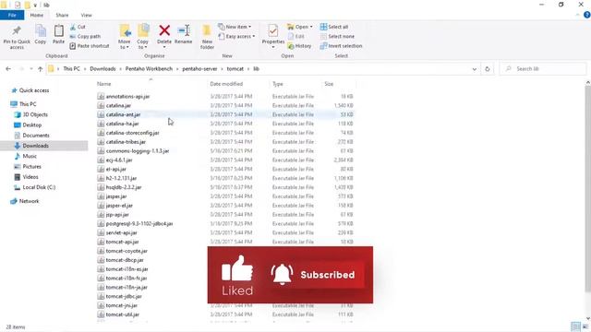591x332 pixels.
Task: Go up one folder level
Action: 41,69
